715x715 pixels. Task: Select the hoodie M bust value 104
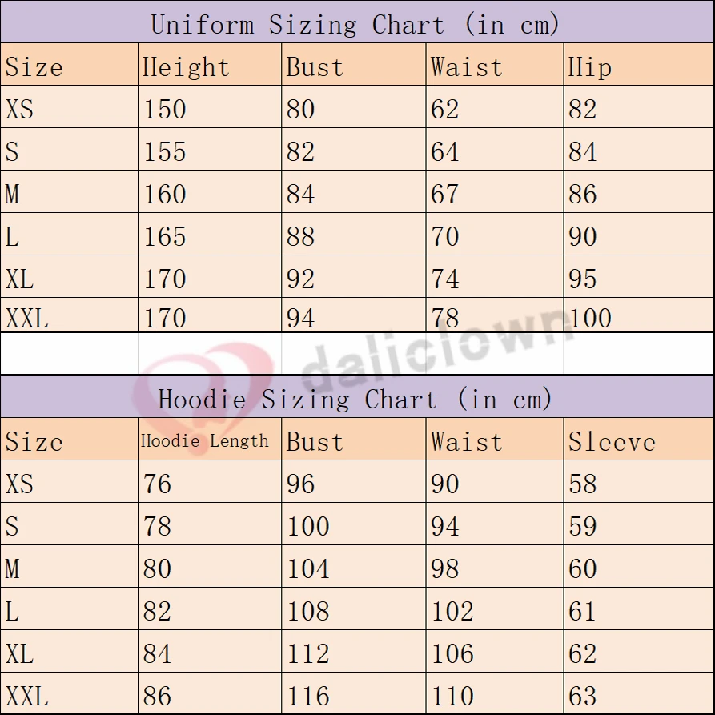[x=308, y=569]
